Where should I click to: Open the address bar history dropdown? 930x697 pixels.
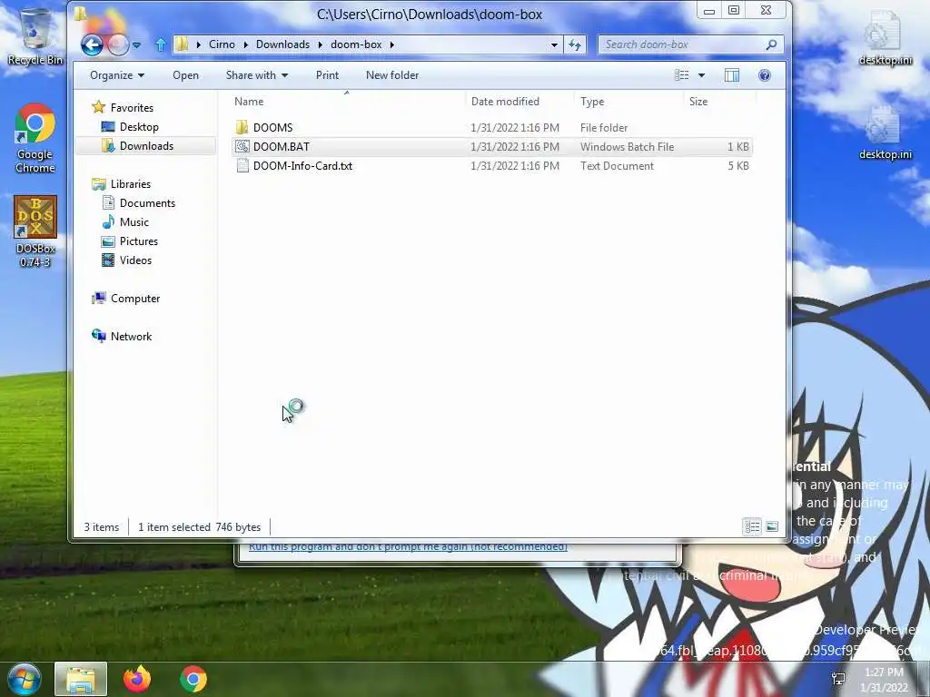coord(554,44)
